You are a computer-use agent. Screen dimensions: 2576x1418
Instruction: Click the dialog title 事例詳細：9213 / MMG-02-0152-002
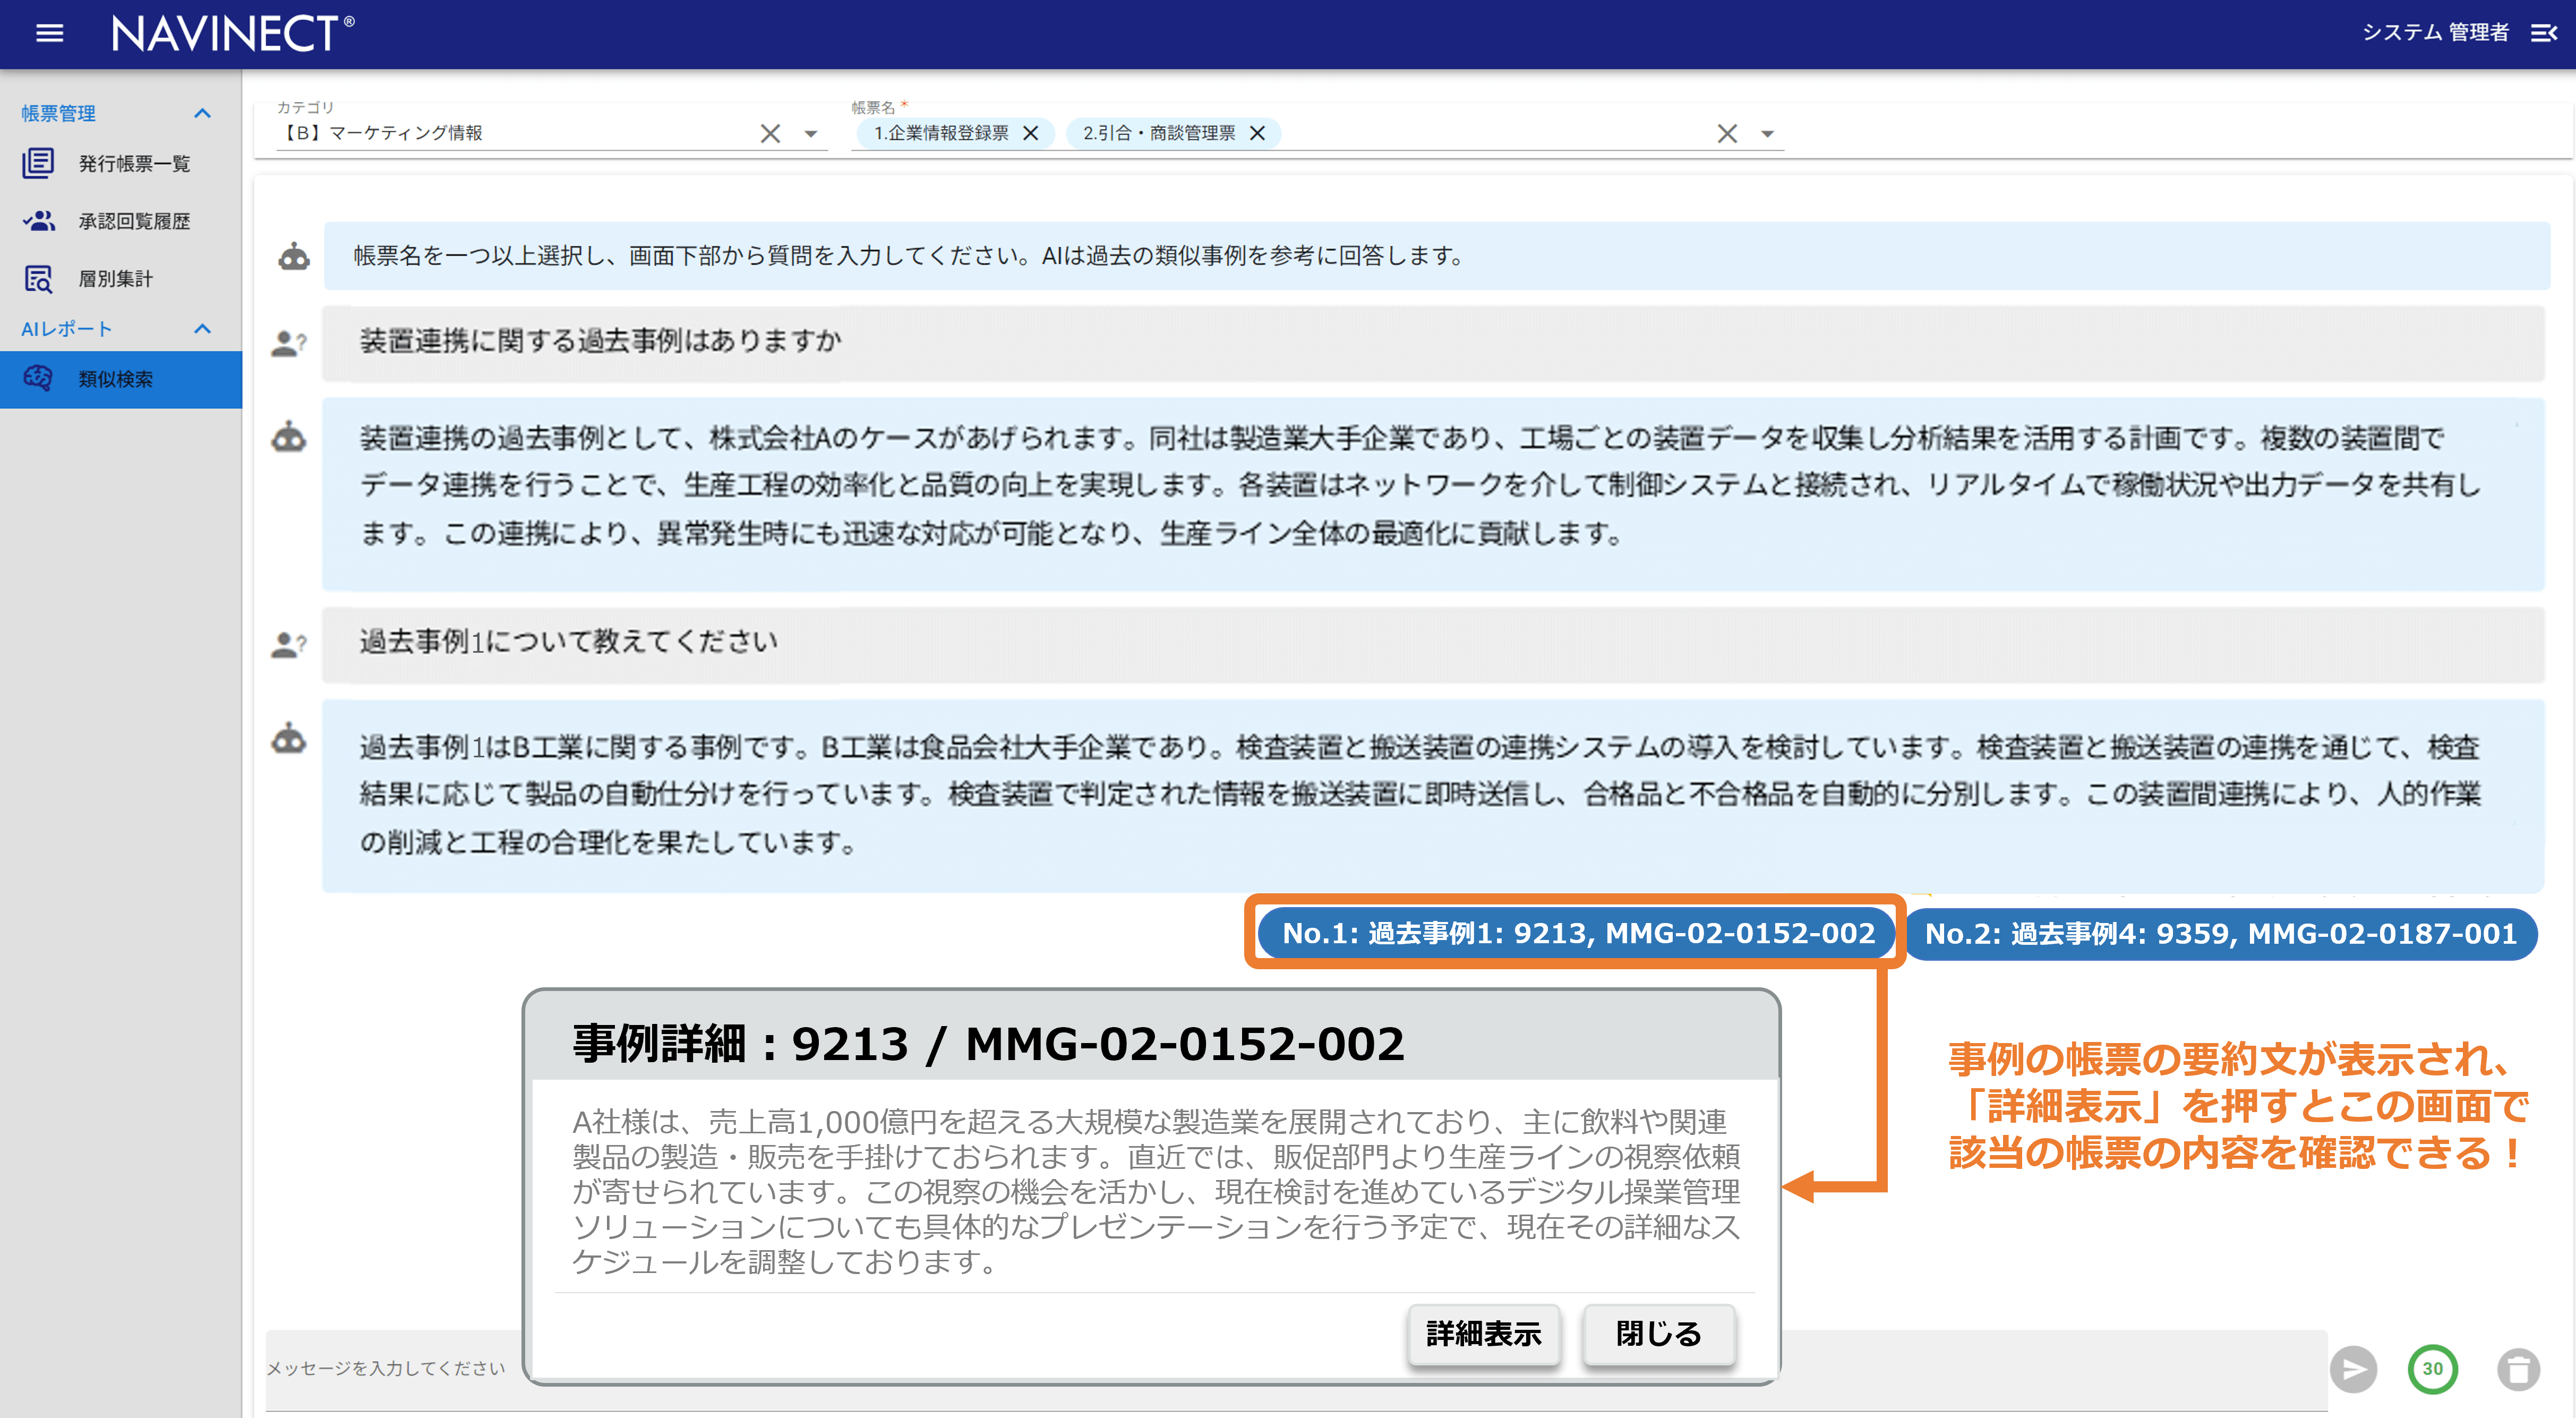(988, 1044)
